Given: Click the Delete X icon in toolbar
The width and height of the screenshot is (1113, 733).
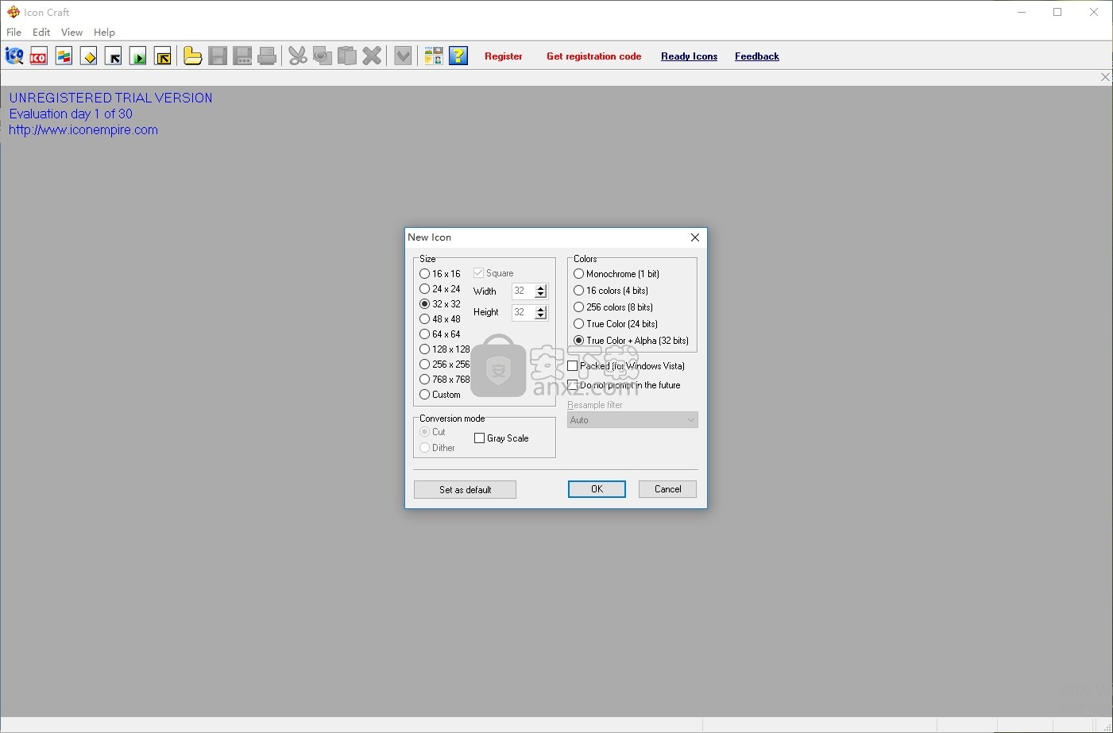Looking at the screenshot, I should point(372,56).
